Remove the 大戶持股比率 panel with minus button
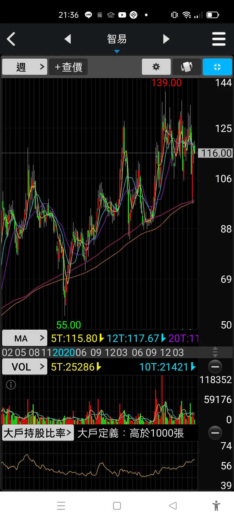The height and width of the screenshot is (520, 234). 215,433
